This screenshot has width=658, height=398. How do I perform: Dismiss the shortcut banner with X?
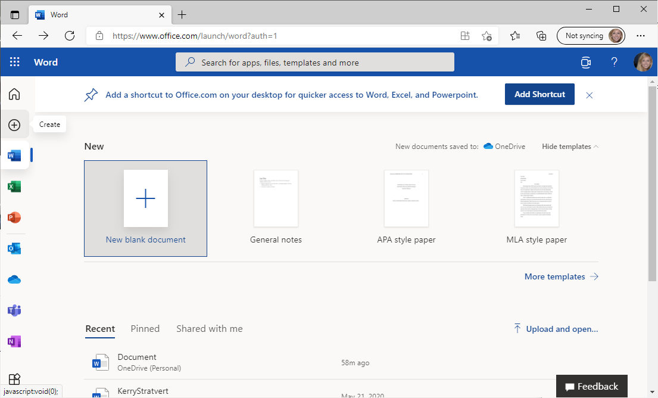point(590,95)
